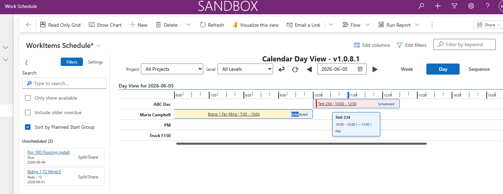Focus the Filter by keyword box
This screenshot has height=194, width=503.
tap(464, 44)
